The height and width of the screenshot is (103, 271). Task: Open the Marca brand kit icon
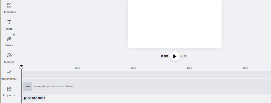(x=9, y=39)
